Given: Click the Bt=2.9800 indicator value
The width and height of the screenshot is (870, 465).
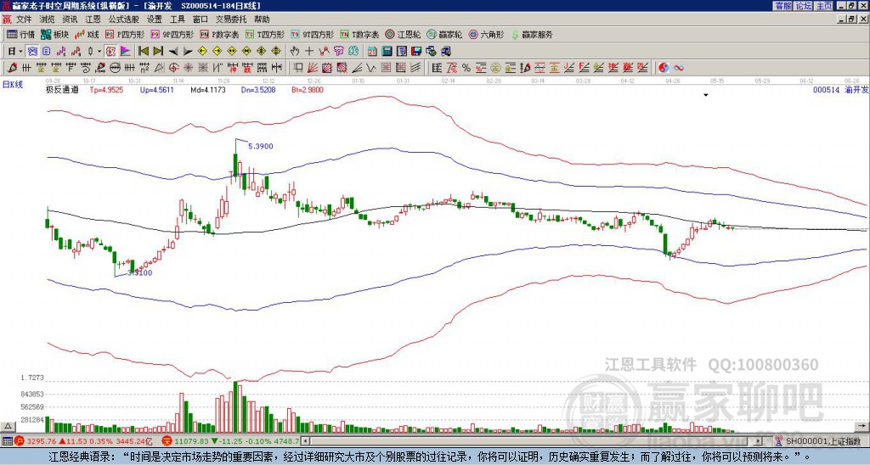Looking at the screenshot, I should click(x=307, y=90).
